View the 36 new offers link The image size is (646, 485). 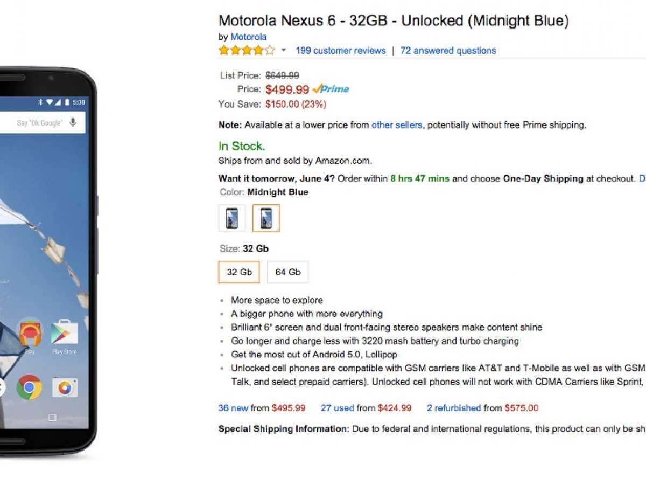(233, 408)
